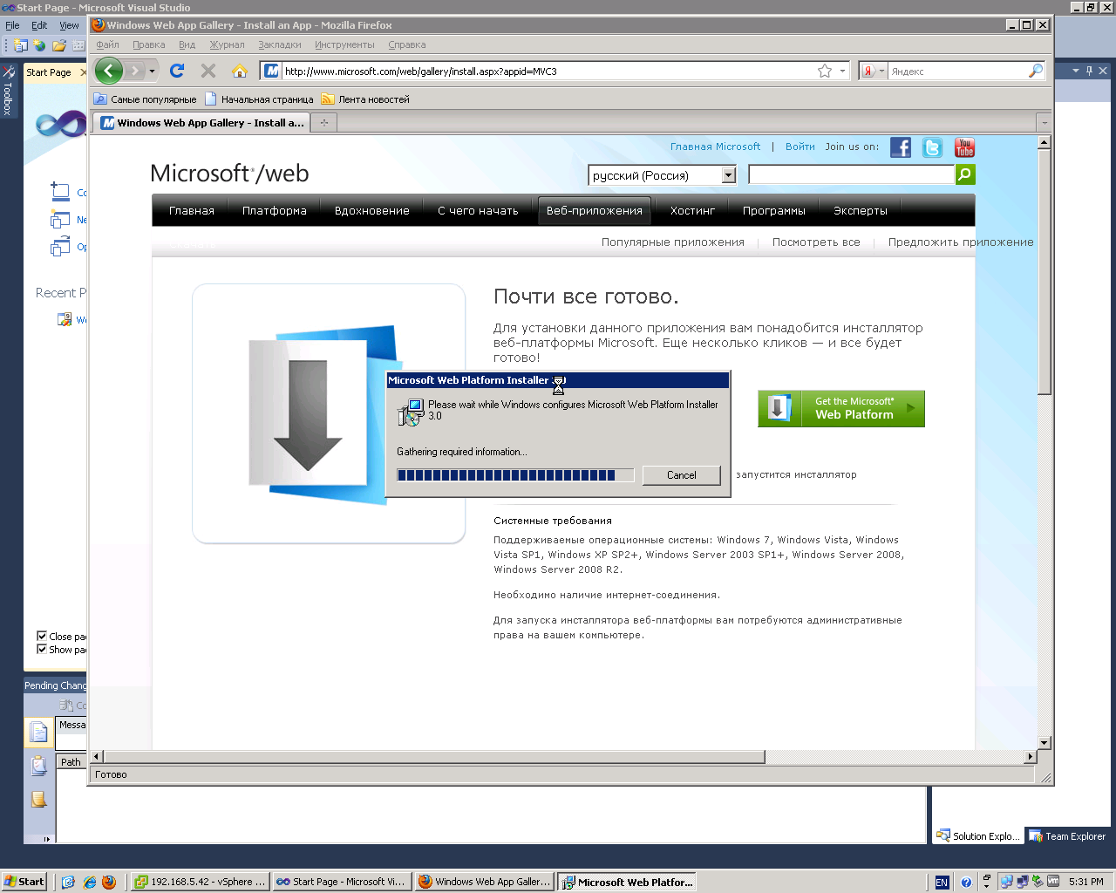This screenshot has height=893, width=1116.
Task: Expand the back/forward history dropdown arrow
Action: pyautogui.click(x=152, y=71)
